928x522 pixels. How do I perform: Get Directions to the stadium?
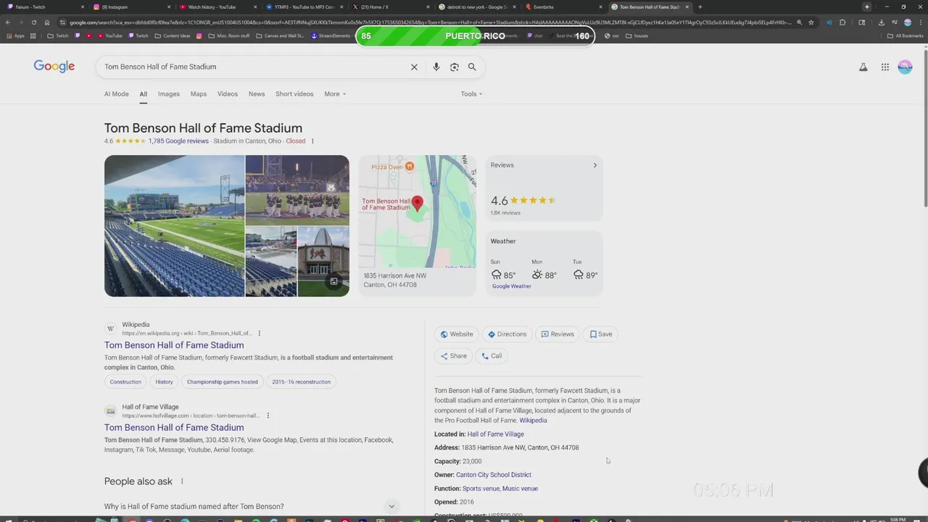tap(507, 334)
